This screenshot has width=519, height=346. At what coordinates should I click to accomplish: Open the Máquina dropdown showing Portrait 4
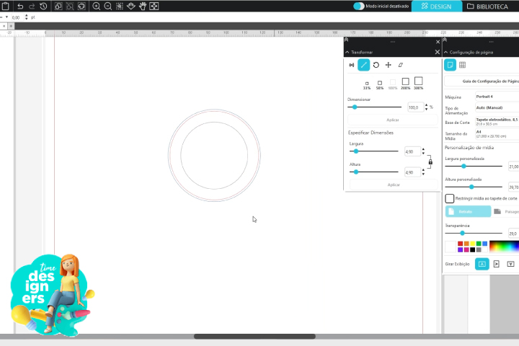[496, 96]
